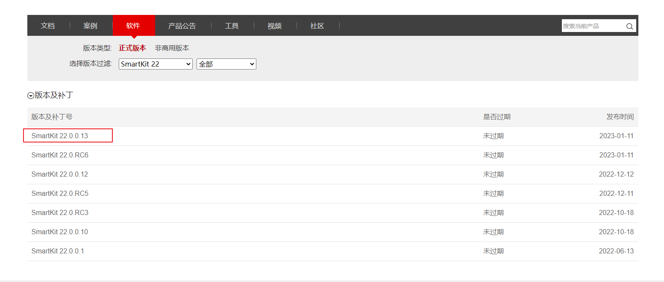664x282 pixels.
Task: Select 非商用版本 version type
Action: (172, 48)
